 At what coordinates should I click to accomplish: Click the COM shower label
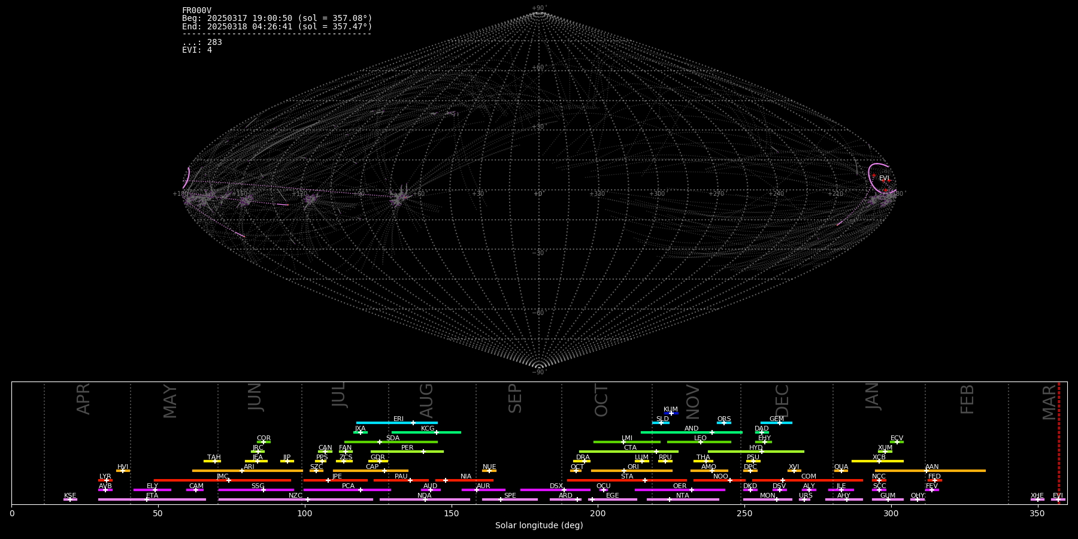(x=808, y=477)
